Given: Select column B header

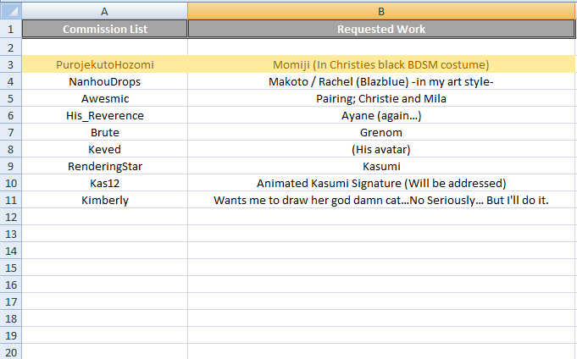Looking at the screenshot, I should coord(381,11).
